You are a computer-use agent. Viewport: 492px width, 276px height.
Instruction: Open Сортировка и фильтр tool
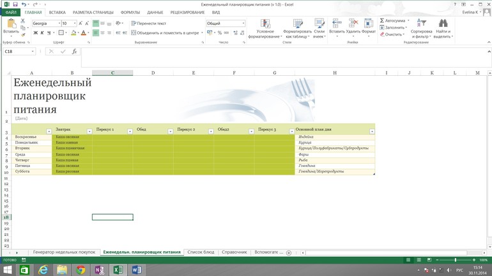(x=421, y=24)
